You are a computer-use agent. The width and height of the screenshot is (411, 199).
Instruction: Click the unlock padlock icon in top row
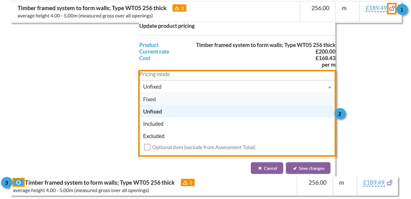392,9
